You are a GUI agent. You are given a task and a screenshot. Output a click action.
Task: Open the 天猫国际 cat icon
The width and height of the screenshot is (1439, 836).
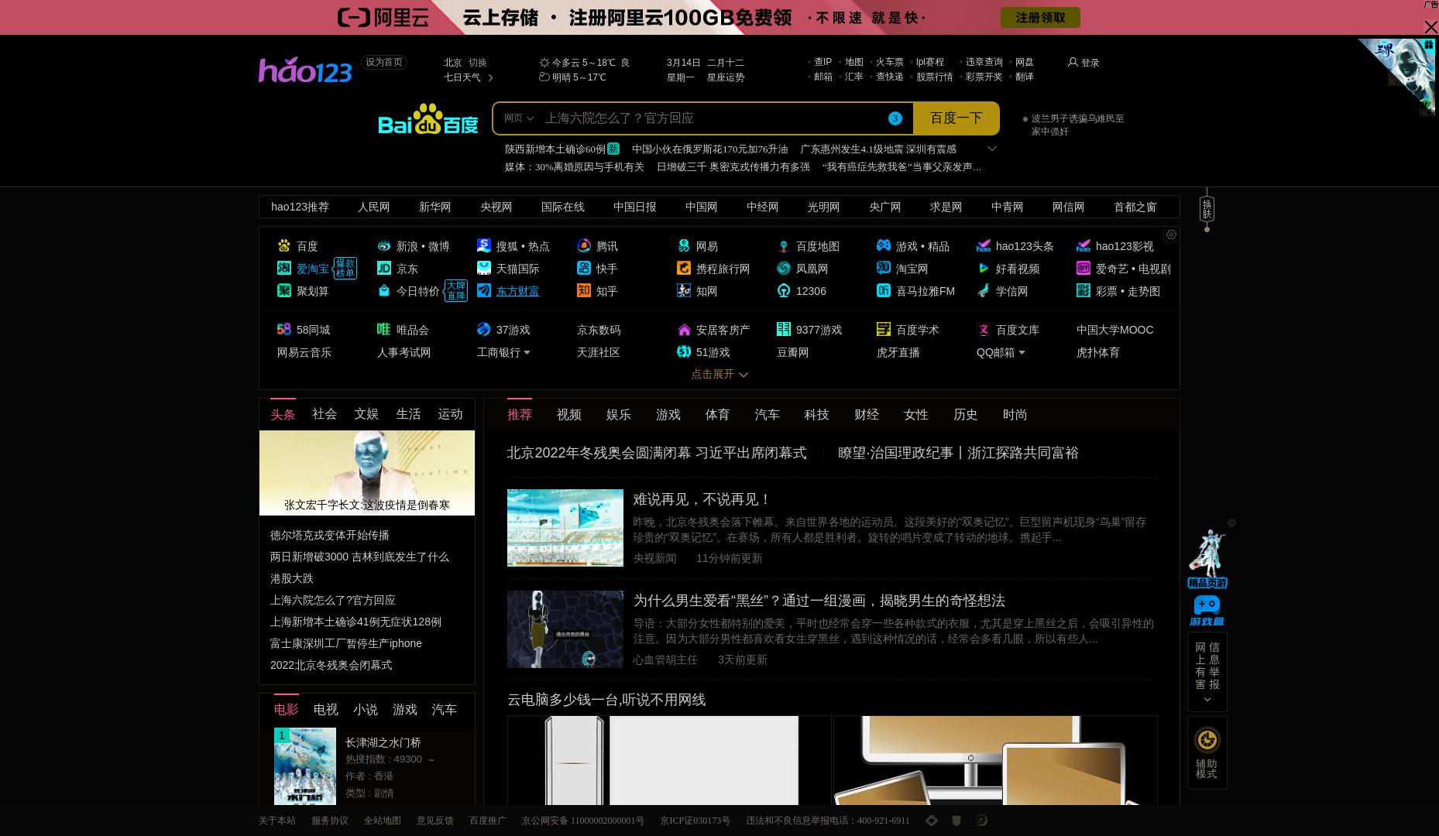[x=484, y=269]
